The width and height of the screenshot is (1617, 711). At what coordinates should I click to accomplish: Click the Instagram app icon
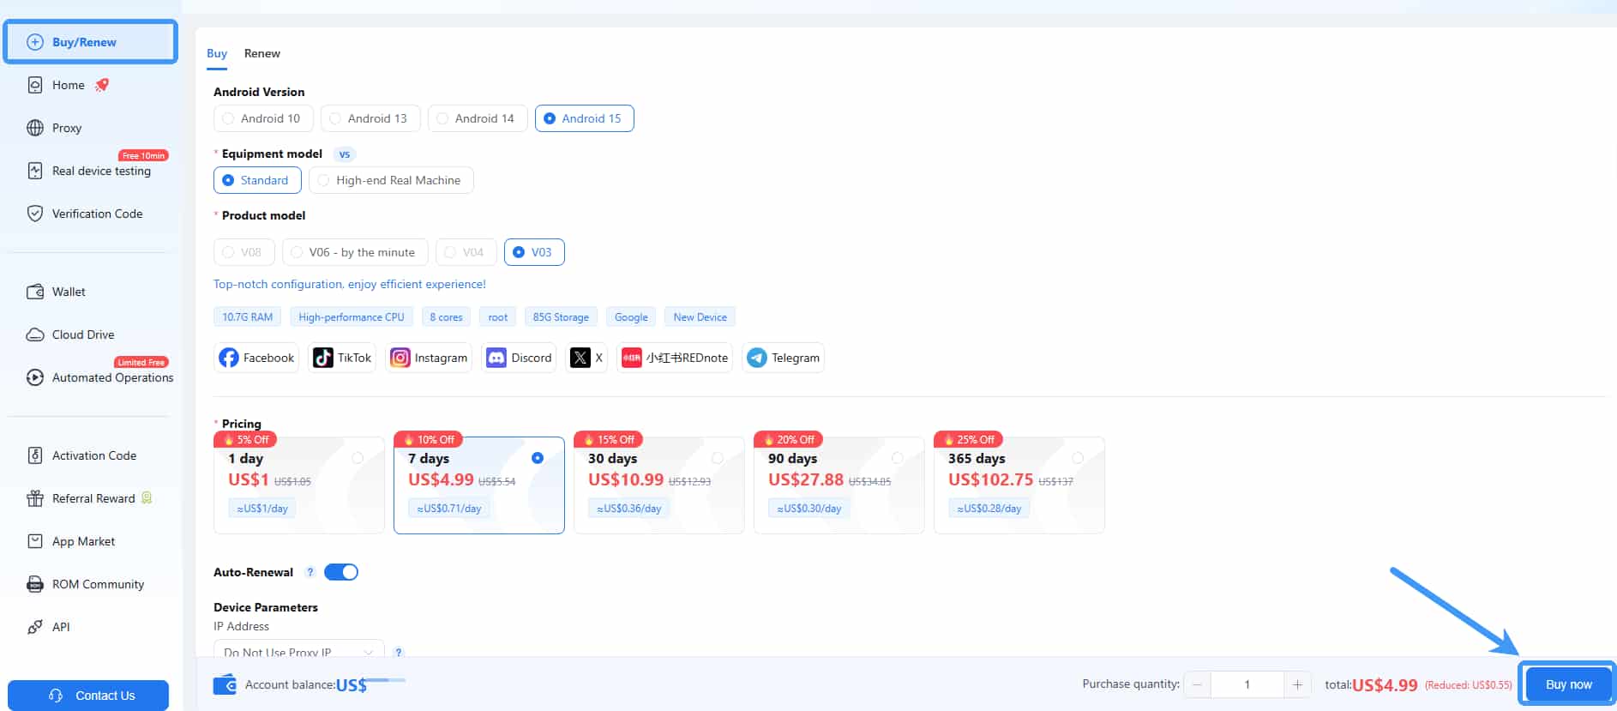point(400,358)
